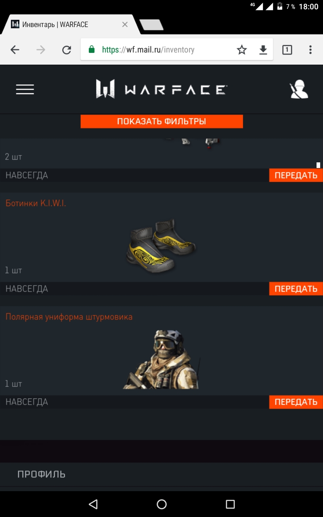
Task: Expand filters with ПОКАЗАТЬ ФИЛЬТРЫ
Action: pos(161,122)
